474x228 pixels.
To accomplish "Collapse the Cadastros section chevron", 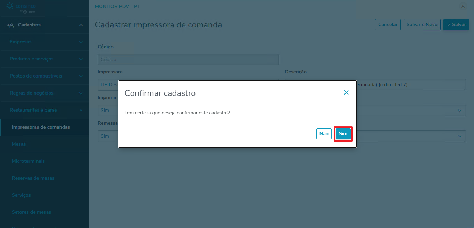I will click(x=81, y=25).
